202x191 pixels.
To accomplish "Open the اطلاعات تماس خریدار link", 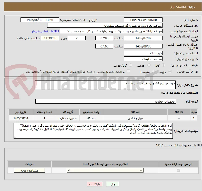I will [x=45, y=31].
